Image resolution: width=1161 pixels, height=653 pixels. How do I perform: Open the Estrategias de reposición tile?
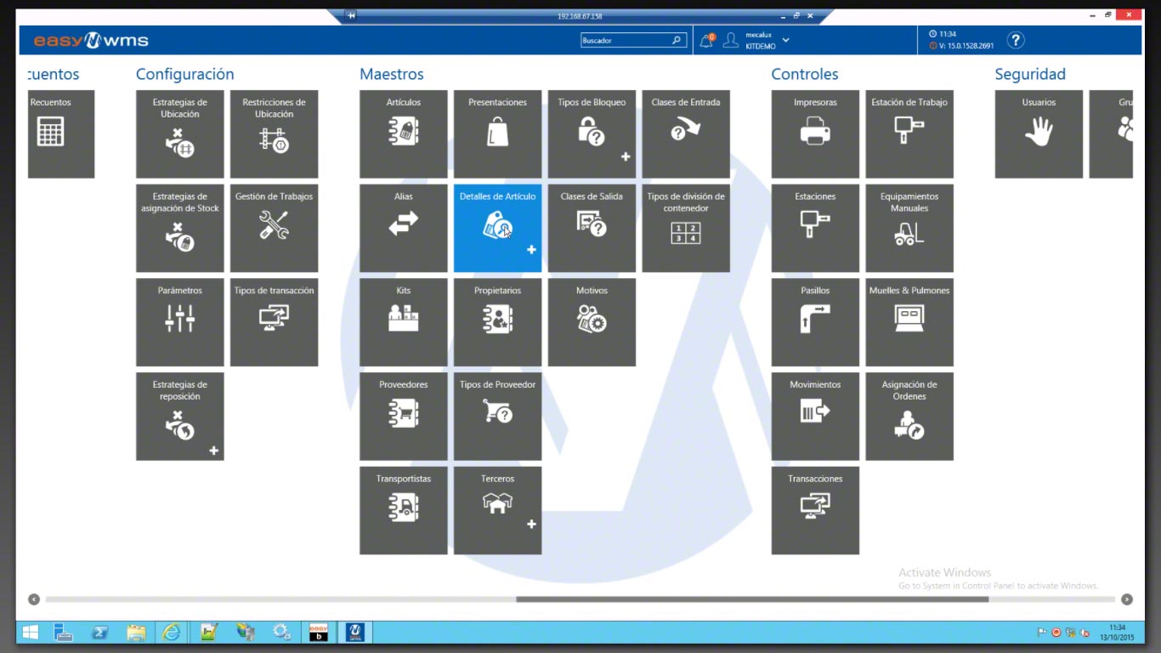(x=180, y=417)
